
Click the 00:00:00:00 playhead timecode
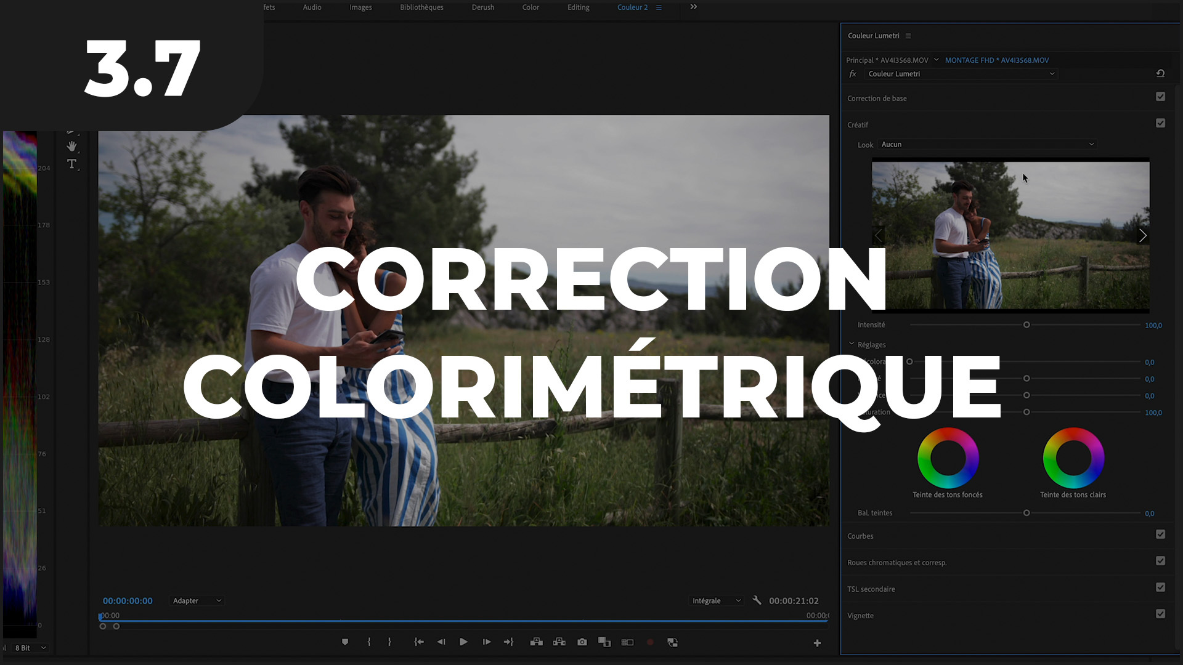coord(128,601)
